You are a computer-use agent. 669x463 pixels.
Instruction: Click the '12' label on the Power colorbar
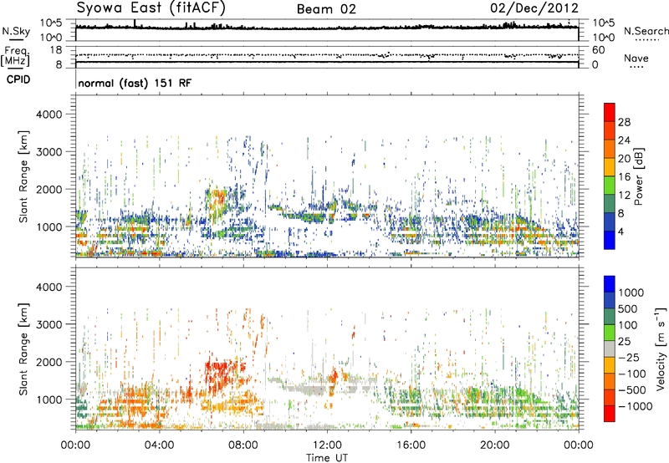click(624, 196)
